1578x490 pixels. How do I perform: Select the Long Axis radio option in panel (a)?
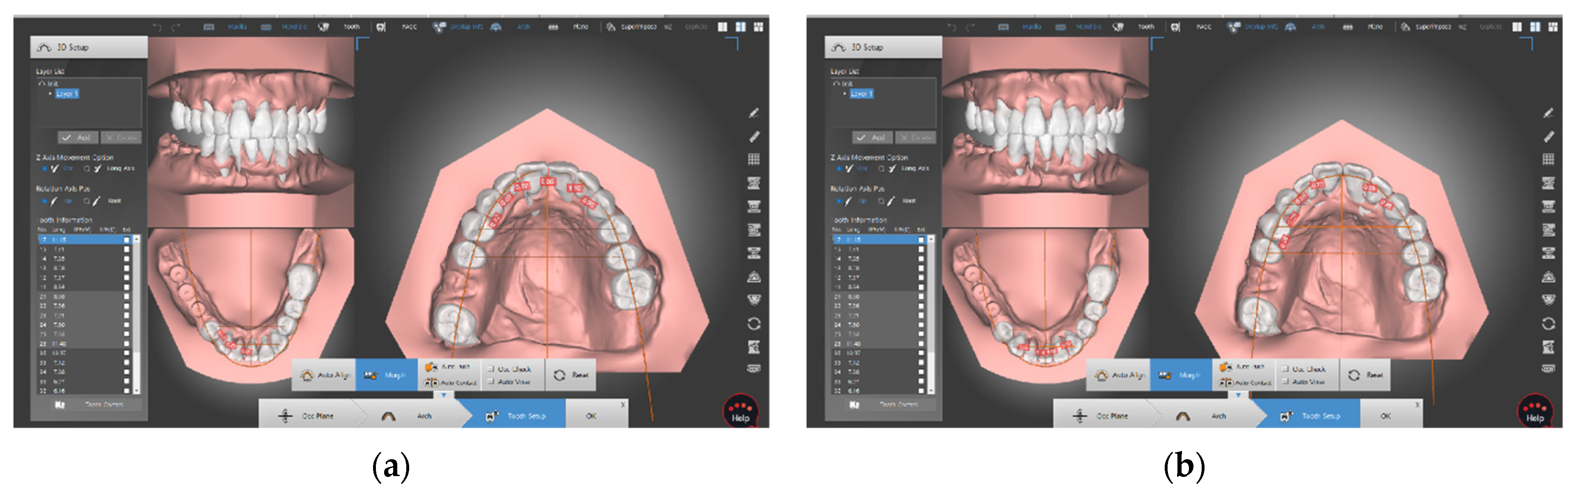(x=87, y=168)
